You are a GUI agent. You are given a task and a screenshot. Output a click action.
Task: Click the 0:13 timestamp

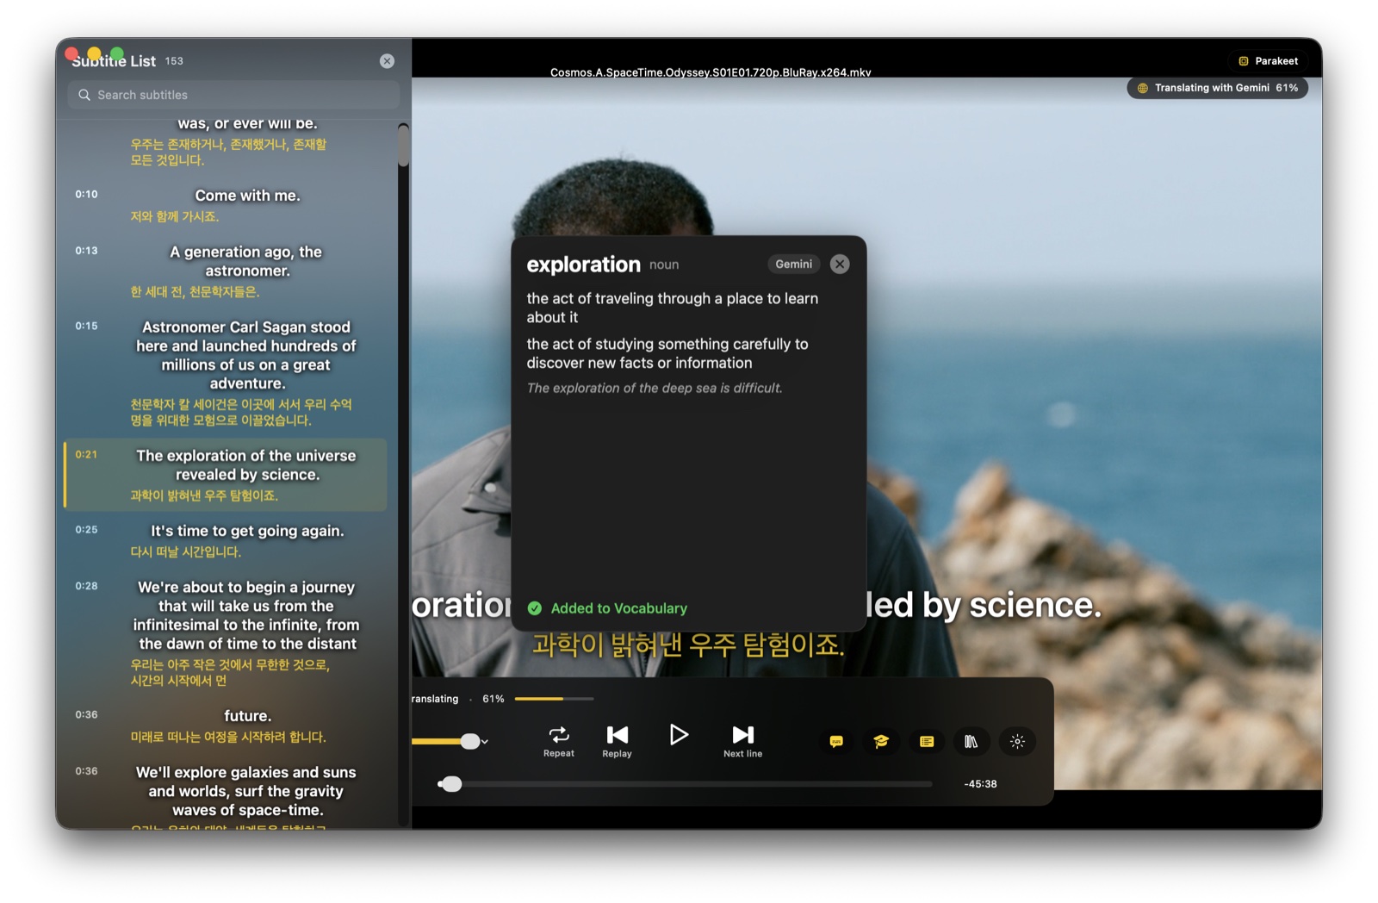pyautogui.click(x=86, y=251)
